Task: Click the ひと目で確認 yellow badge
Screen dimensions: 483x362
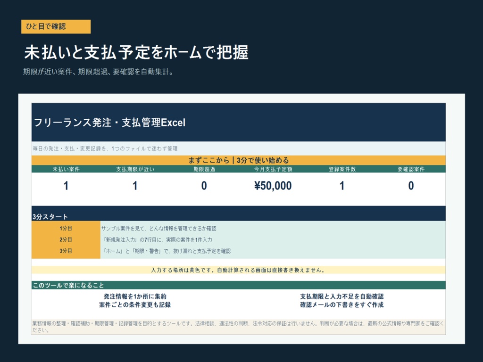Action: 56,26
